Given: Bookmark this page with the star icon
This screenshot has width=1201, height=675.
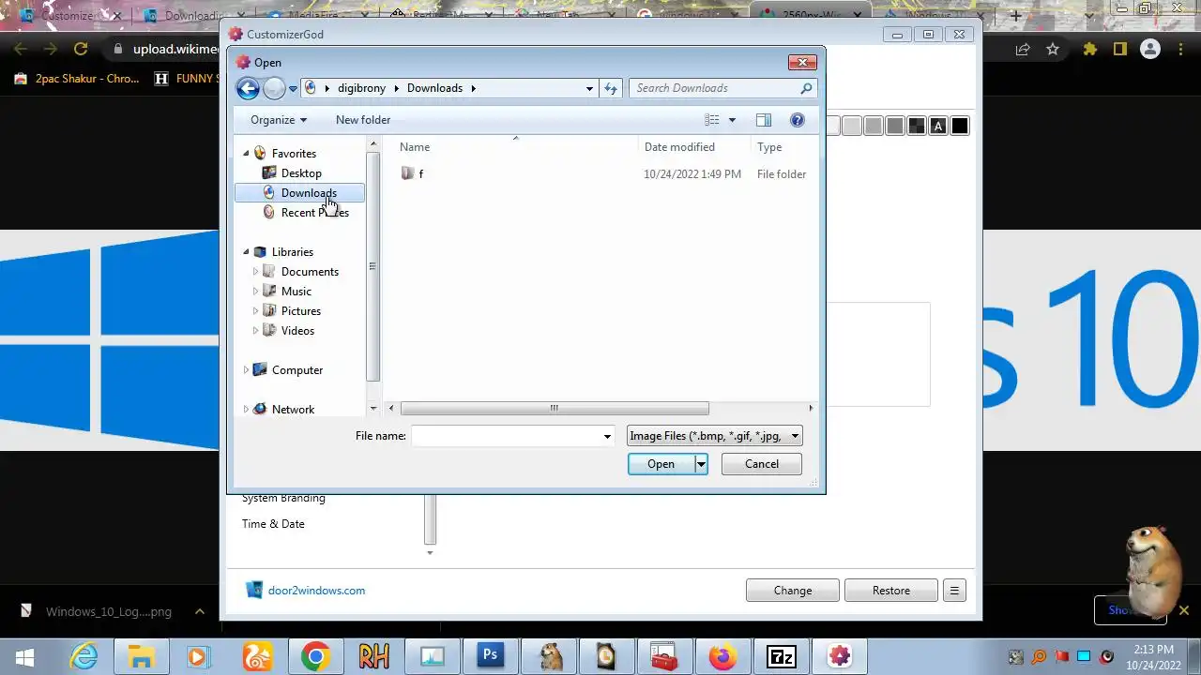Looking at the screenshot, I should pyautogui.click(x=1053, y=49).
